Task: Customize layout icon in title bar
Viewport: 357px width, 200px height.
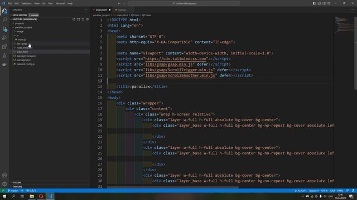Action: click(x=329, y=3)
